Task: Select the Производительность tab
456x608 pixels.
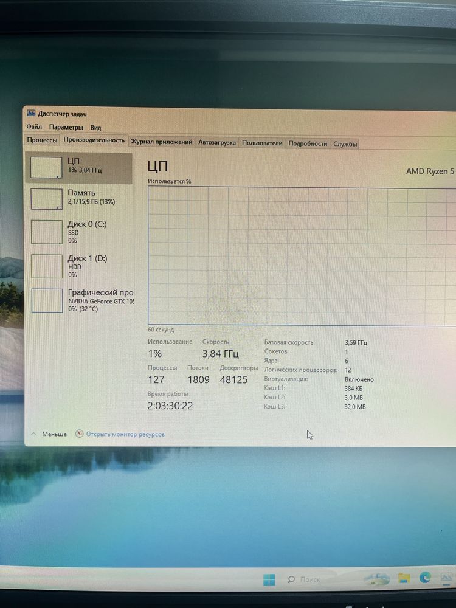Action: pos(94,140)
